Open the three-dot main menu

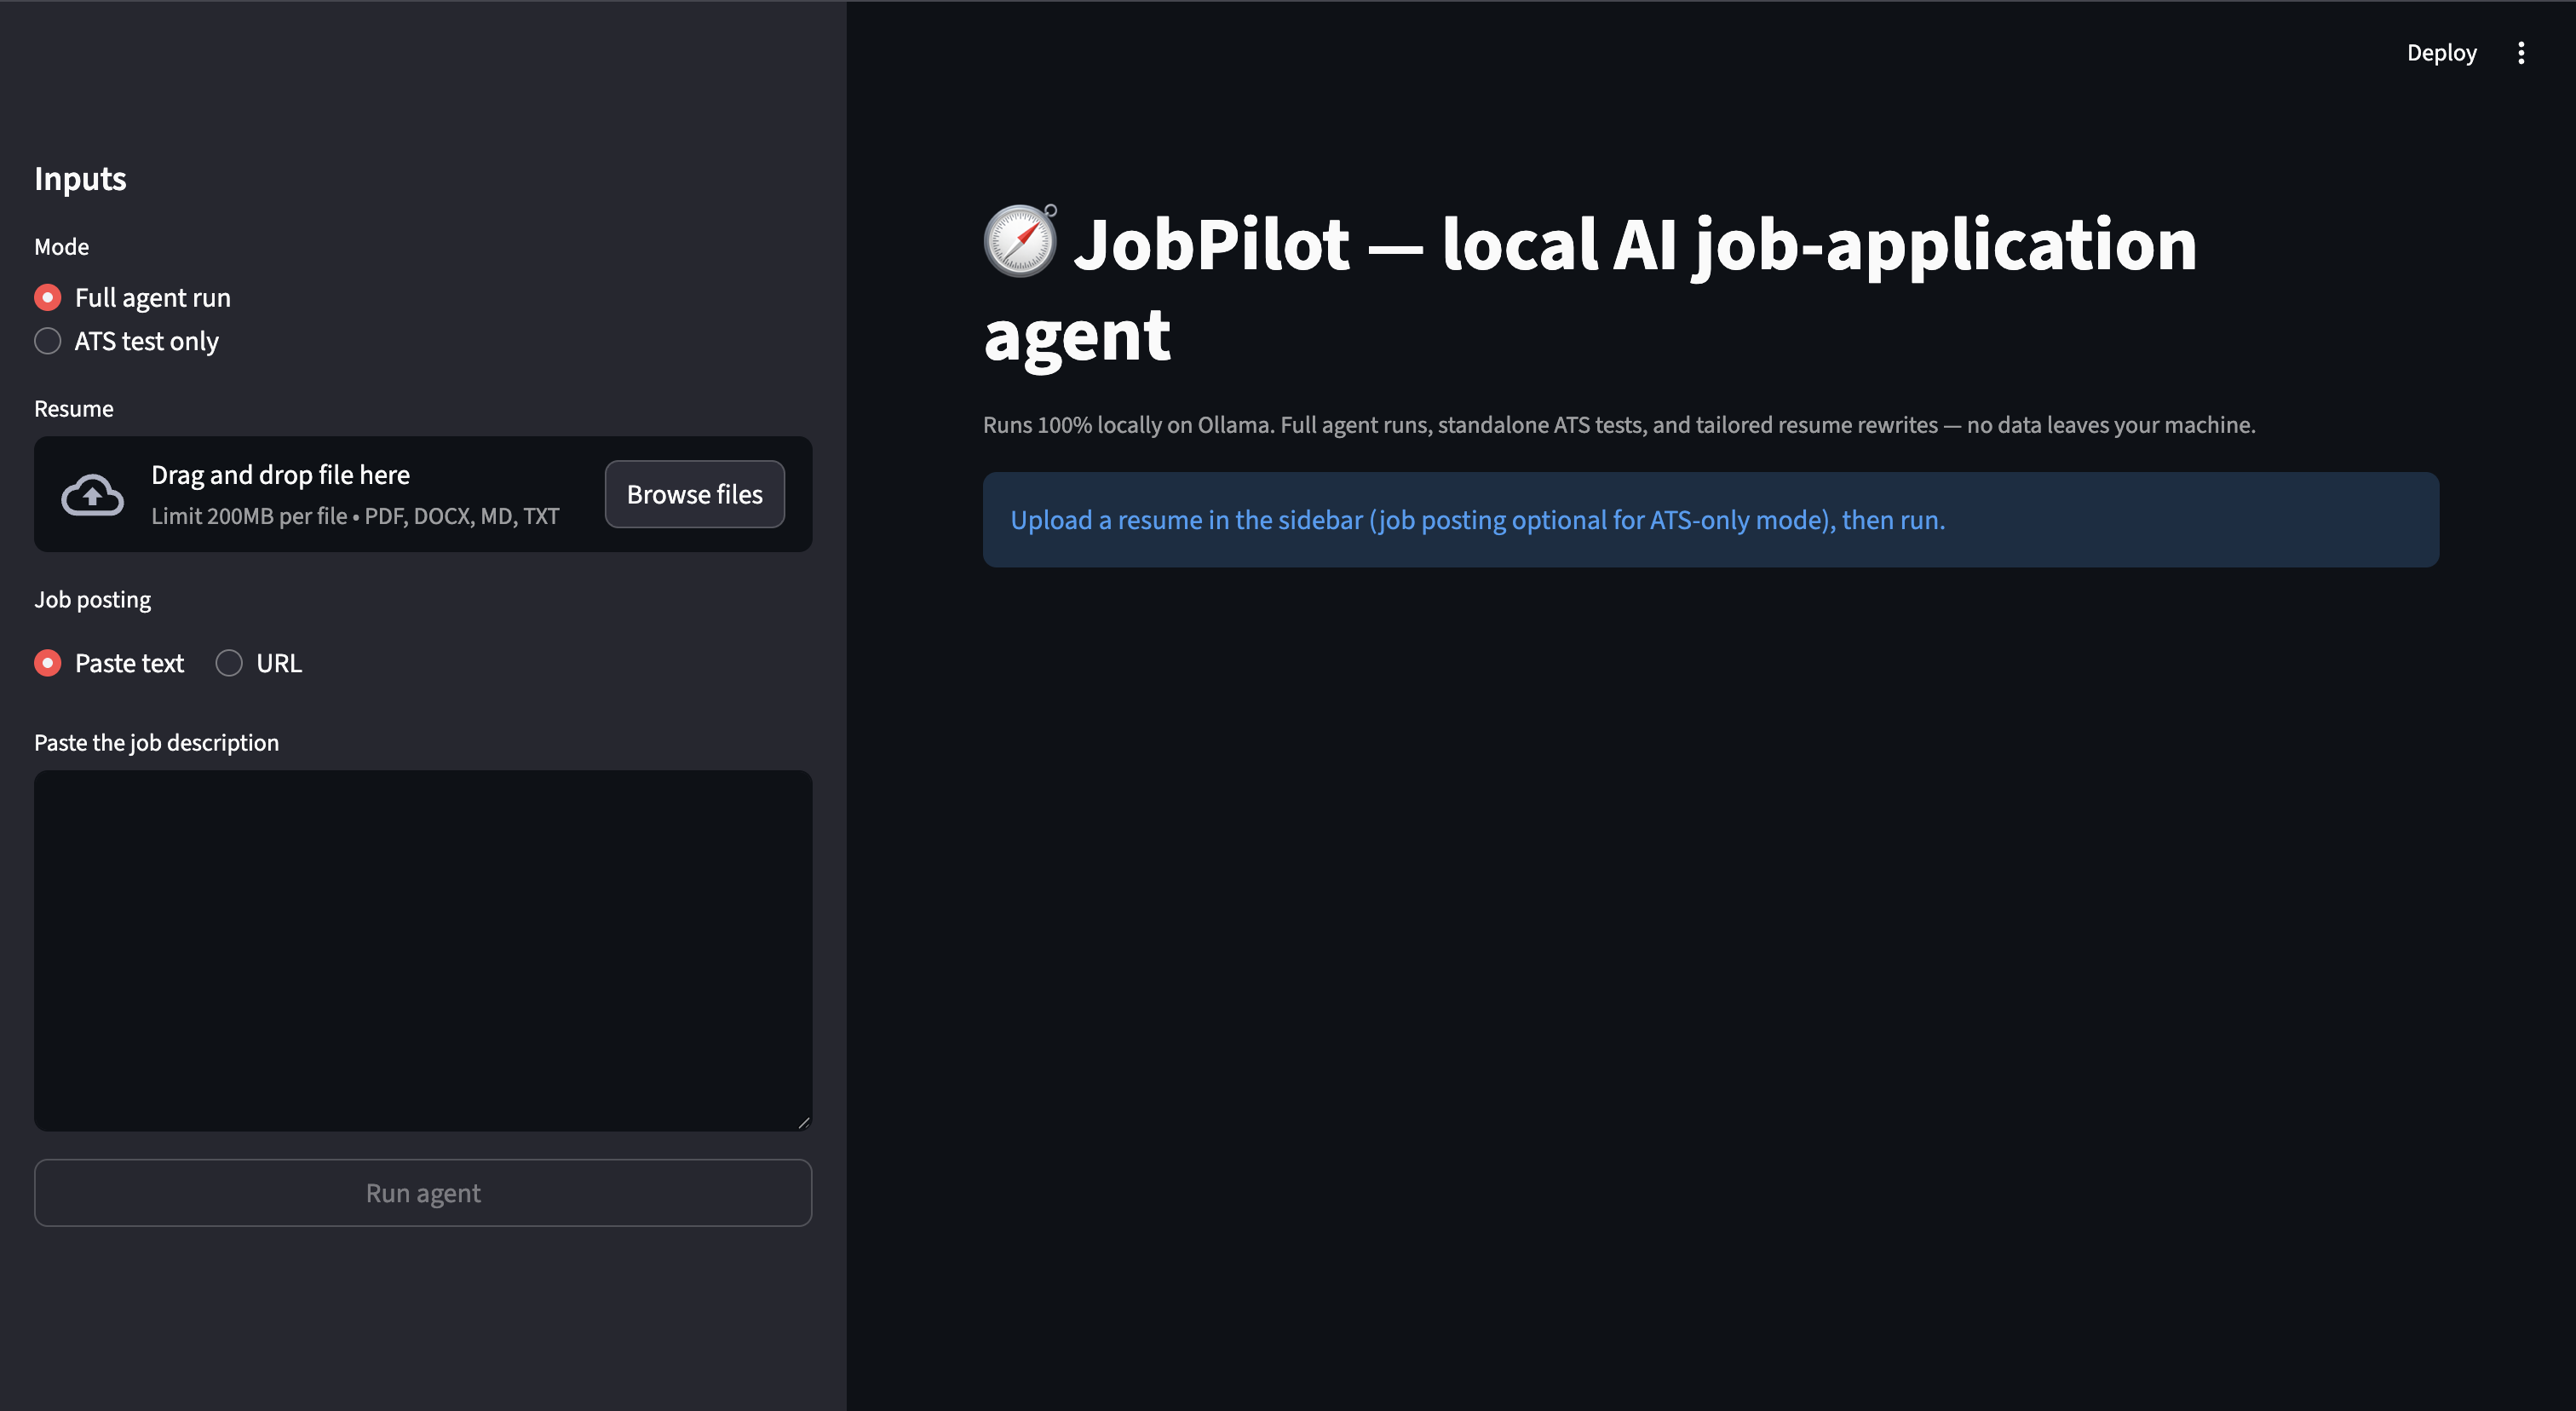2521,53
